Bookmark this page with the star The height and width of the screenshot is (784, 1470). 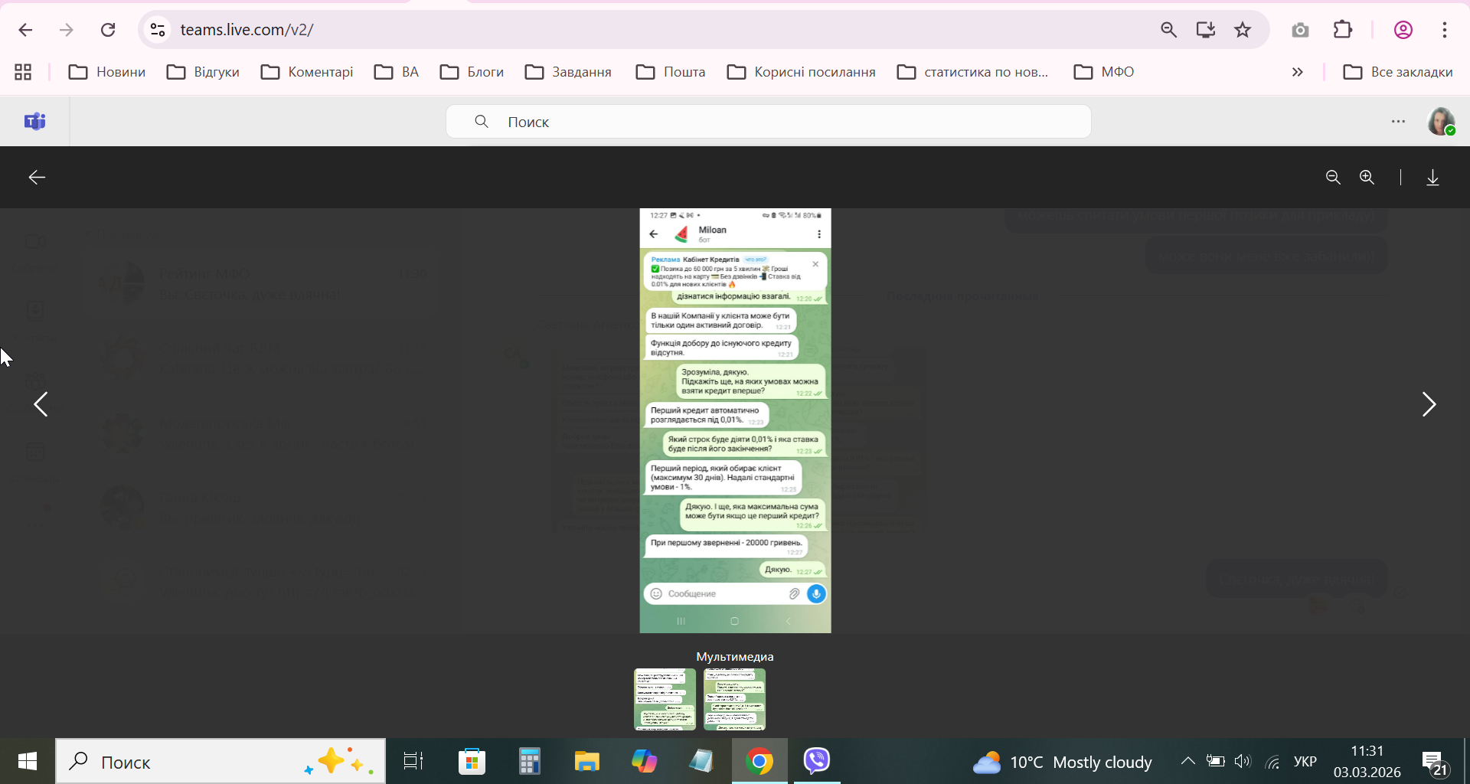tap(1243, 30)
